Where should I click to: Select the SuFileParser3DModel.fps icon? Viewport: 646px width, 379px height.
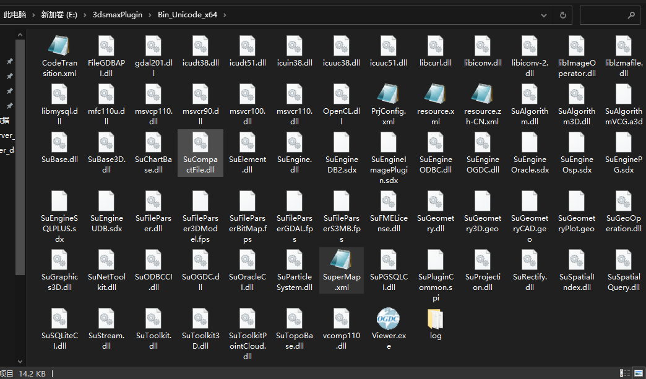coord(200,201)
